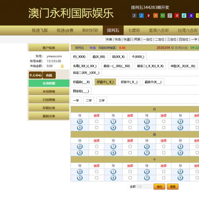Click ball 2 icon in the 仟 section
This screenshot has height=199, width=199.
click(x=147, y=121)
